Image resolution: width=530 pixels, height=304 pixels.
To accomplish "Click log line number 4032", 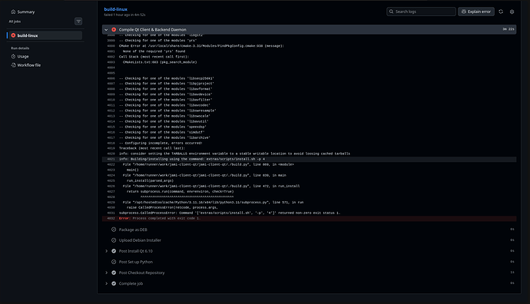I will tap(111, 219).
